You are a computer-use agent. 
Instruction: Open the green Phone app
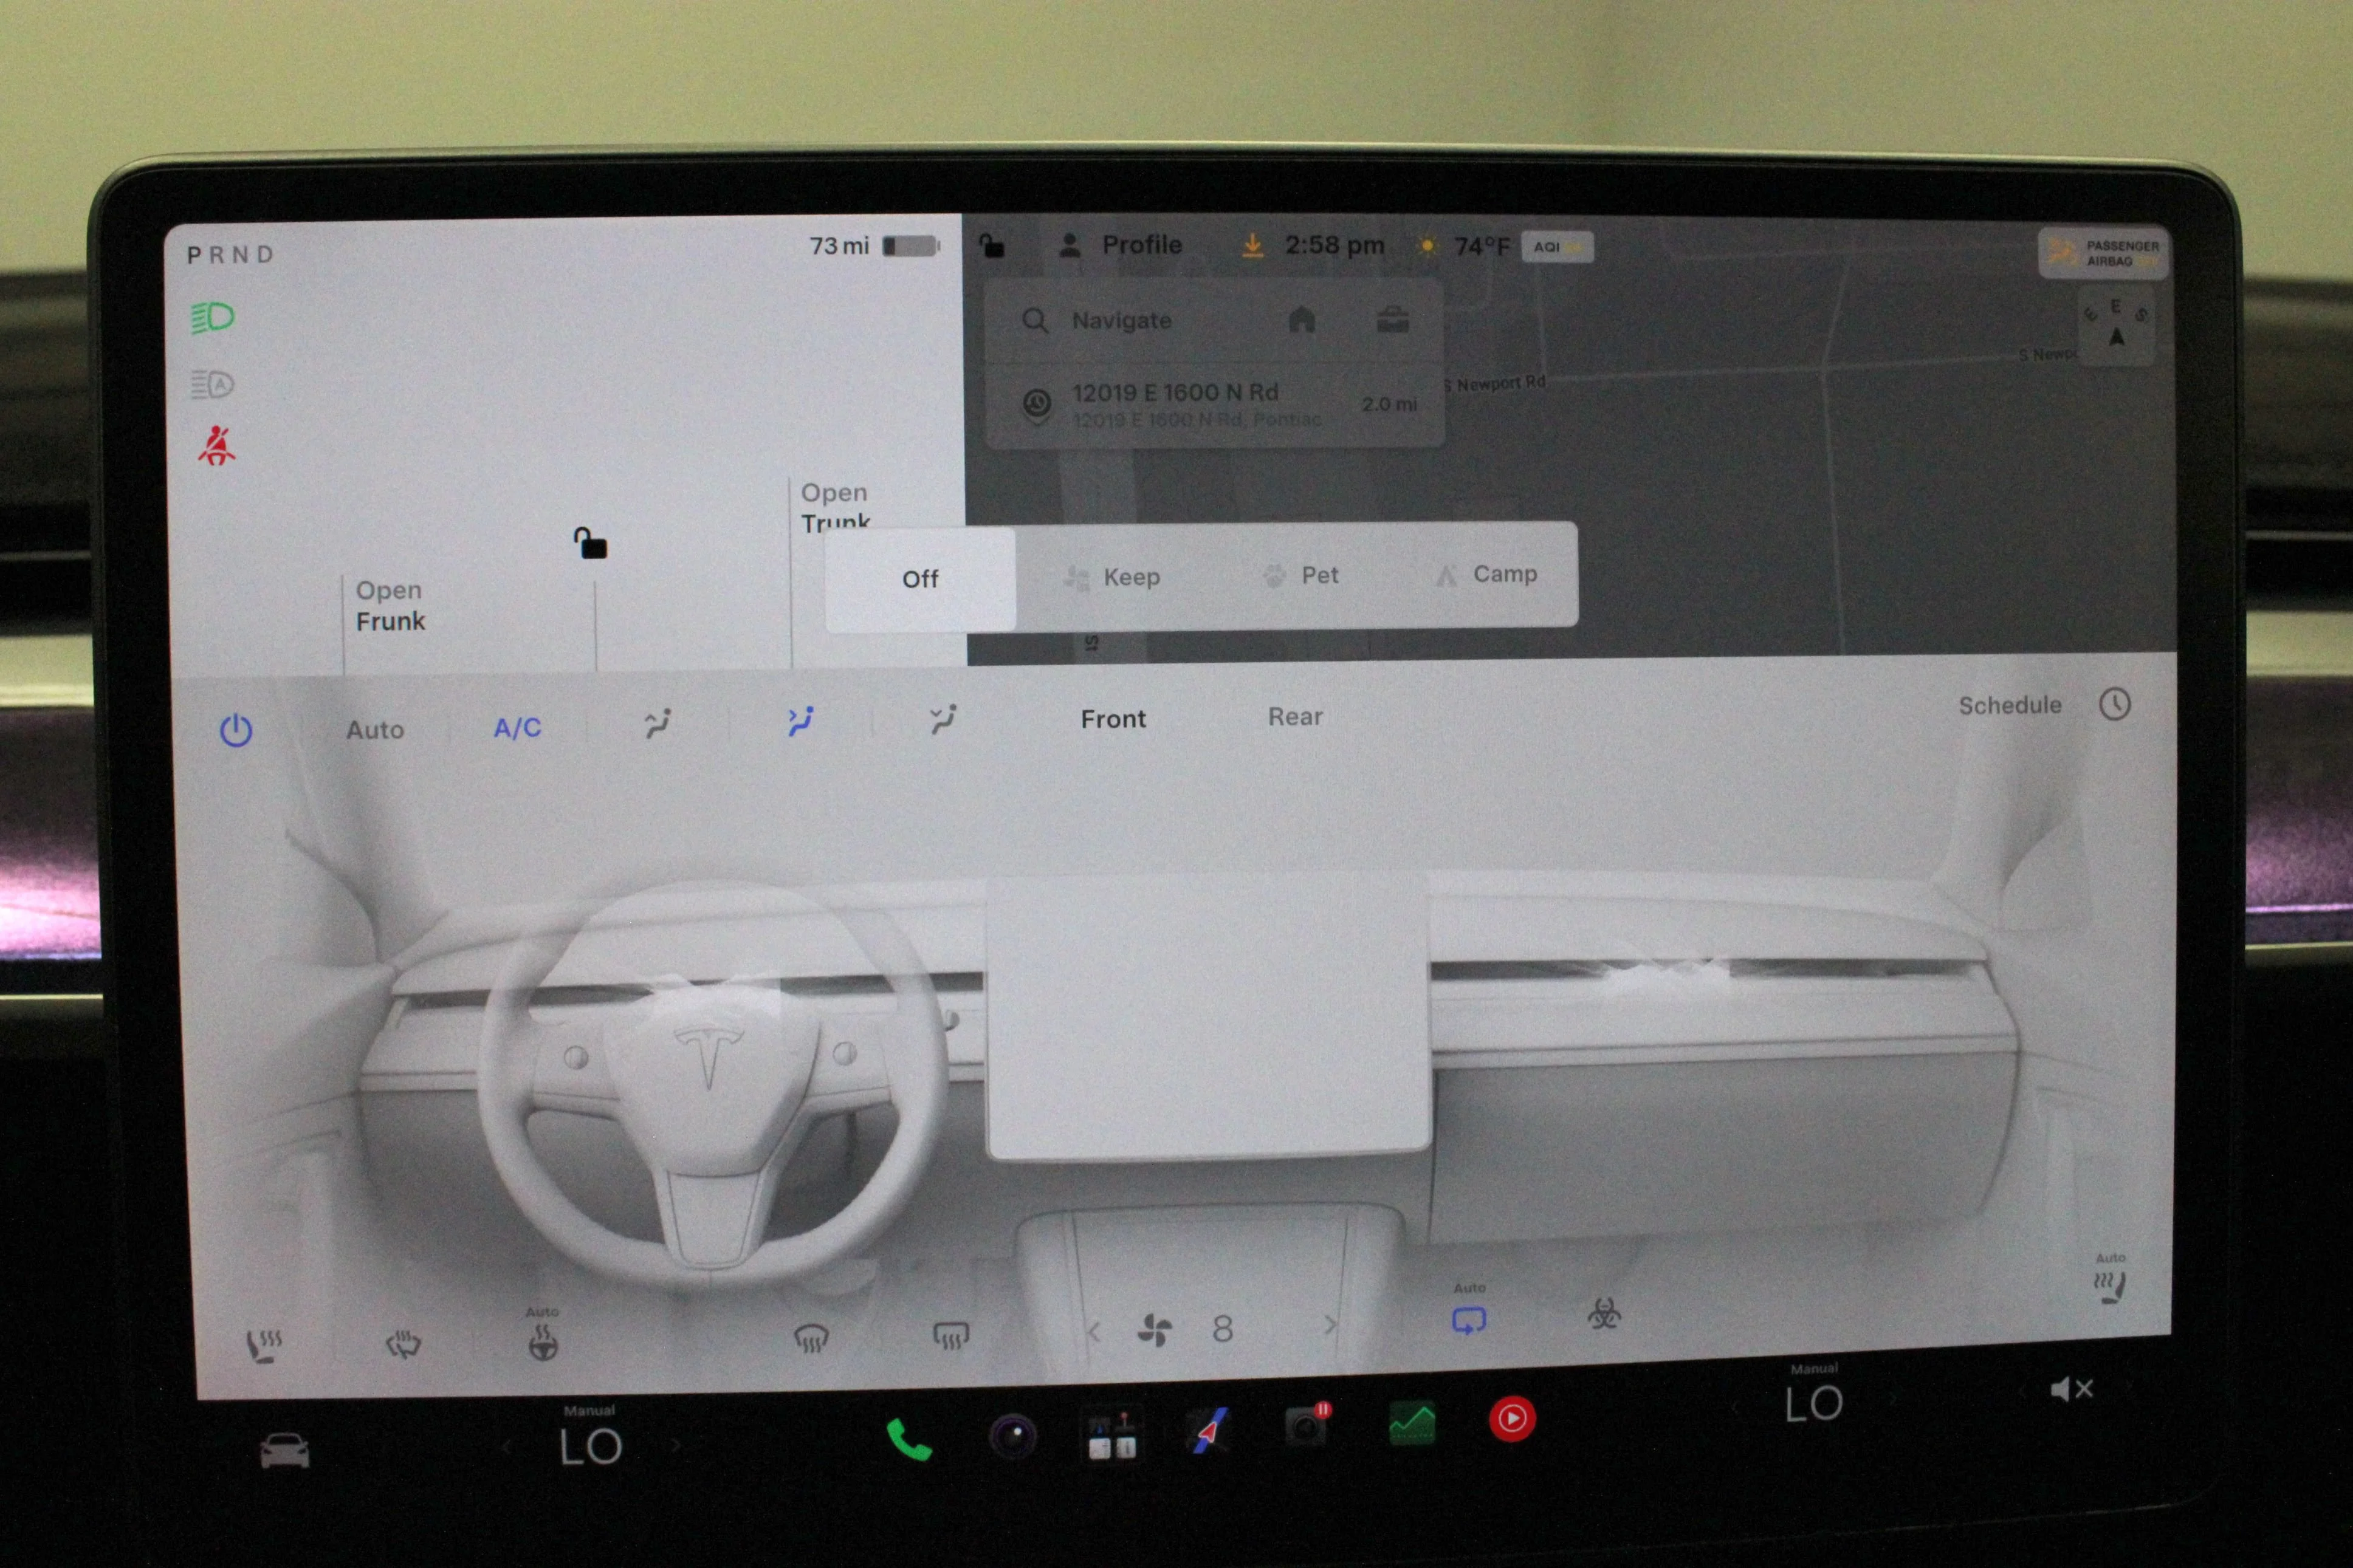click(909, 1440)
